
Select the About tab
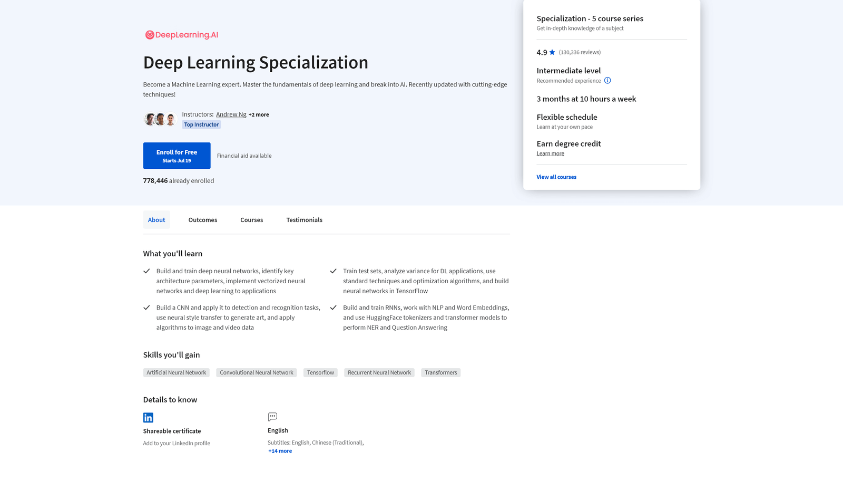[x=156, y=220]
